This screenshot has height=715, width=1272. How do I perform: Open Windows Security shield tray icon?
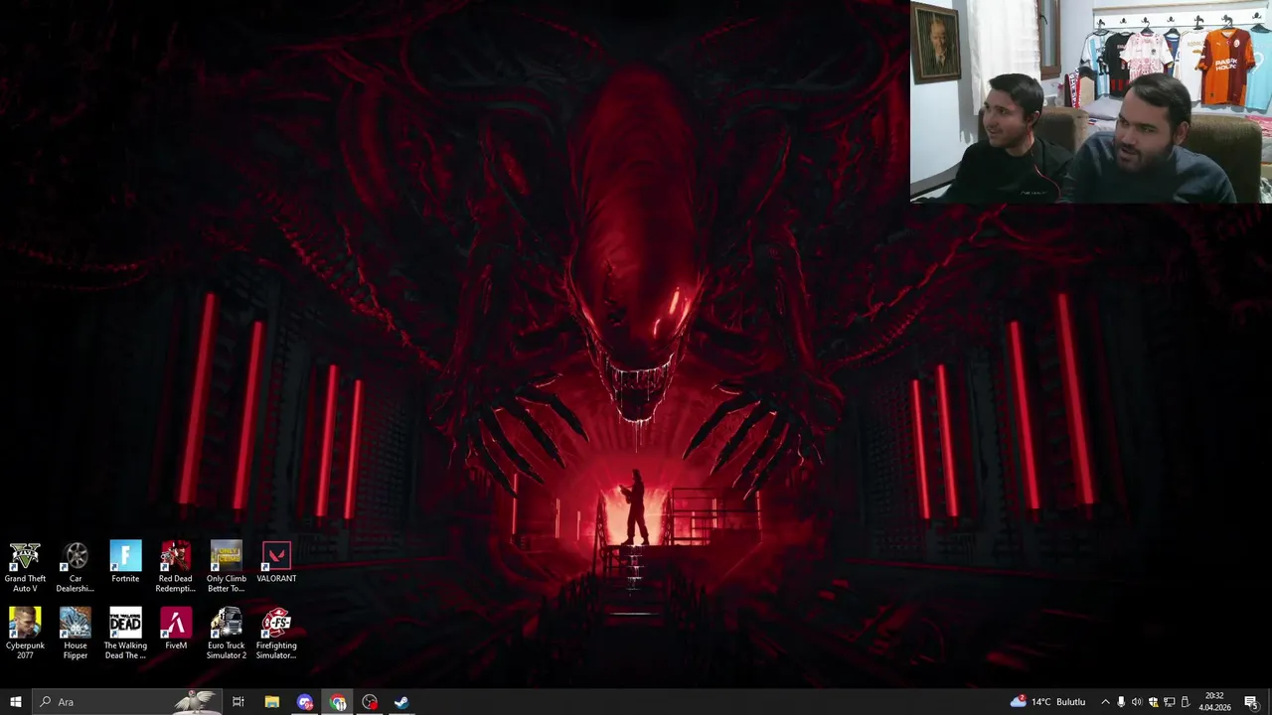pyautogui.click(x=1153, y=702)
